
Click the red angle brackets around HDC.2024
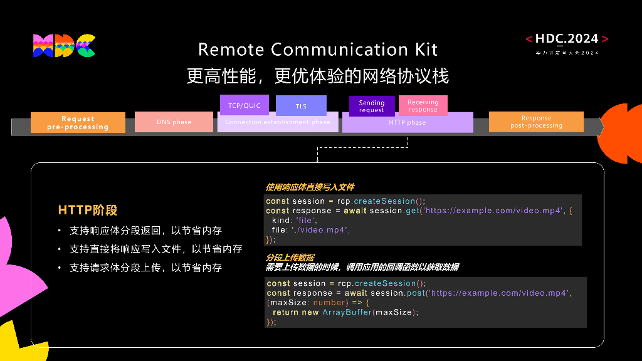click(x=529, y=38)
